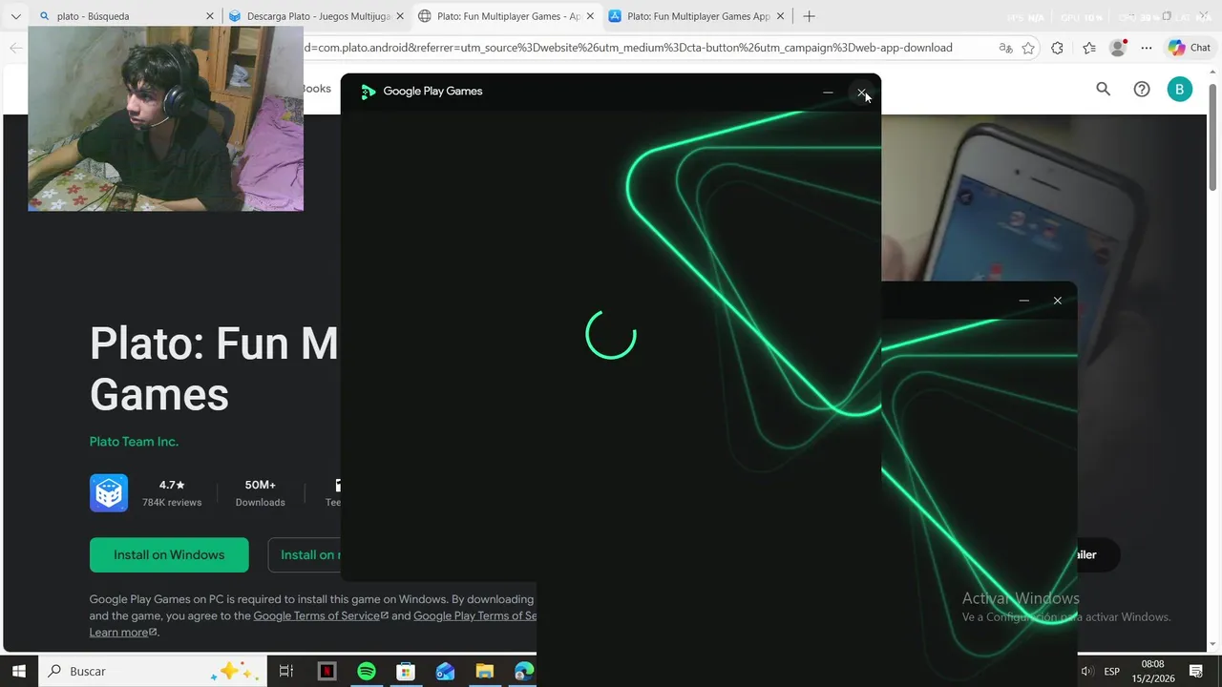
Task: Open Outlook from the taskbar
Action: pyautogui.click(x=445, y=671)
